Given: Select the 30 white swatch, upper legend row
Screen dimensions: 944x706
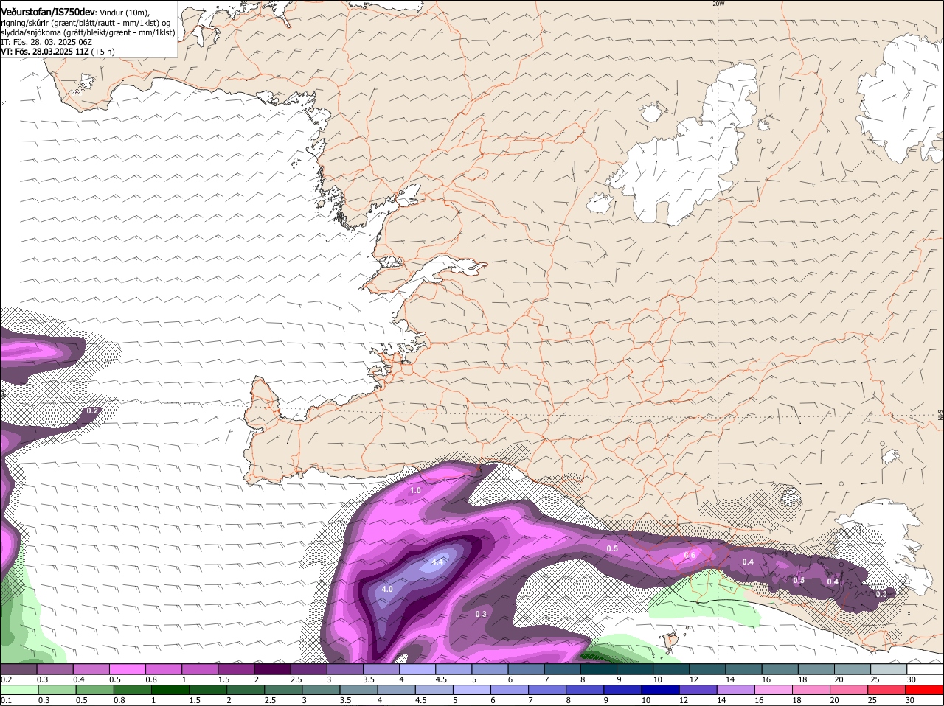Looking at the screenshot, I should pyautogui.click(x=926, y=669).
